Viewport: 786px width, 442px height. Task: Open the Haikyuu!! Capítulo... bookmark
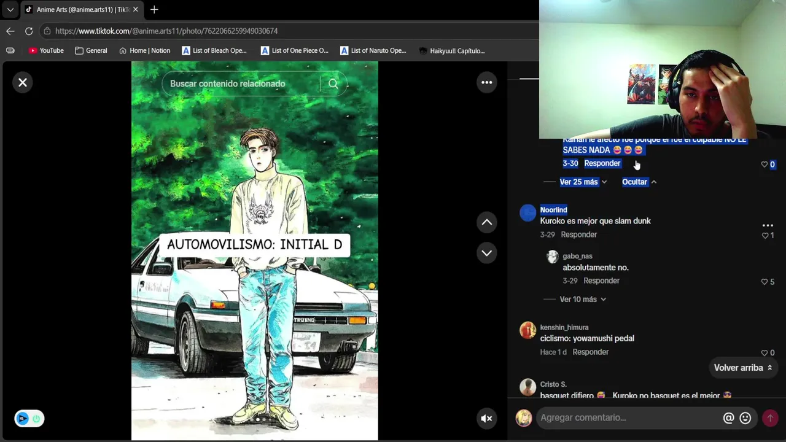click(x=452, y=50)
